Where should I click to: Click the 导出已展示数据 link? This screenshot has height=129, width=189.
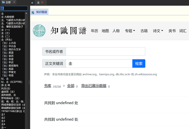point(93,86)
